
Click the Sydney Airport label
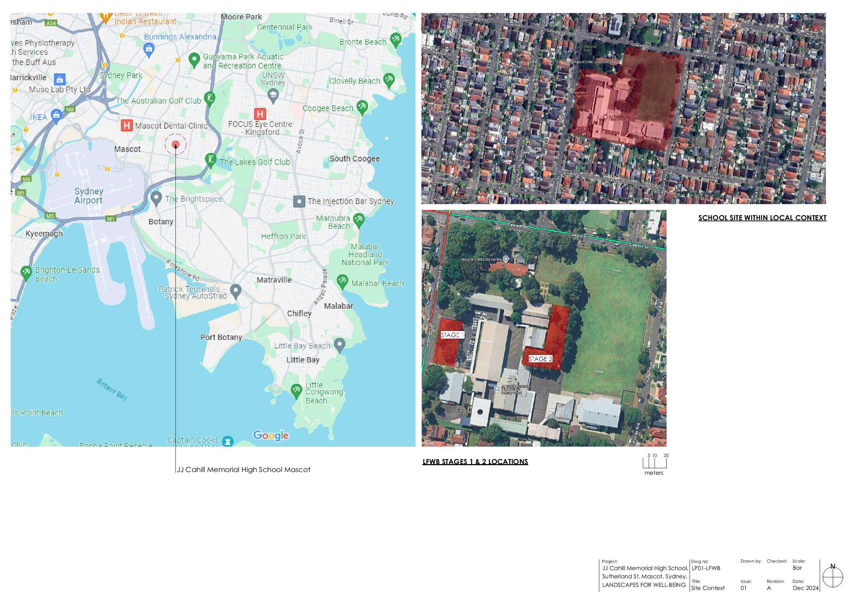click(88, 196)
